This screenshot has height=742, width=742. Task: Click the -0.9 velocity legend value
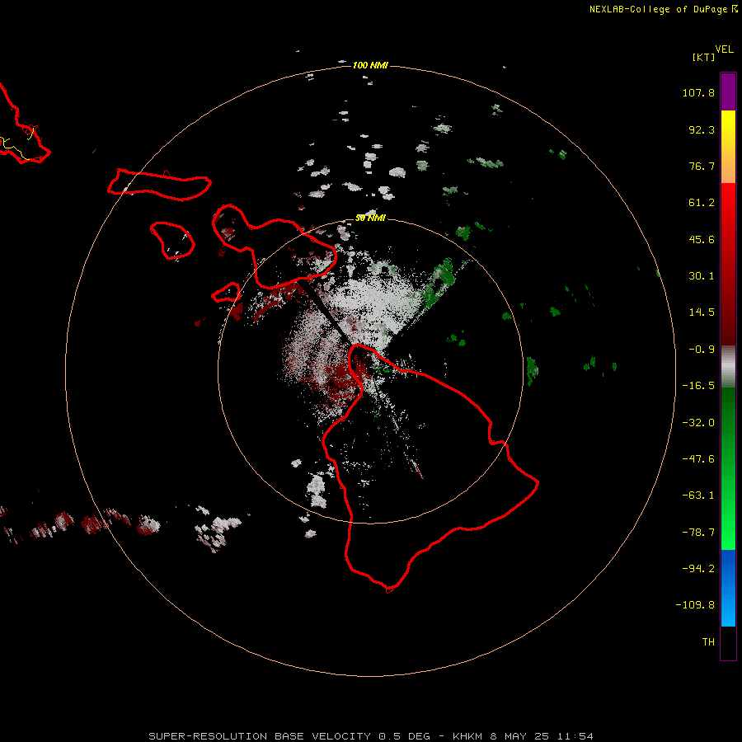click(702, 350)
